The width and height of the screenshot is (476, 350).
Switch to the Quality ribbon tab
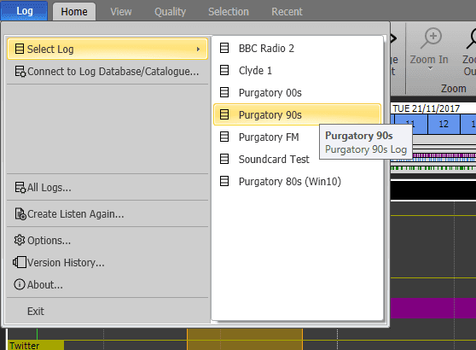pyautogui.click(x=170, y=12)
